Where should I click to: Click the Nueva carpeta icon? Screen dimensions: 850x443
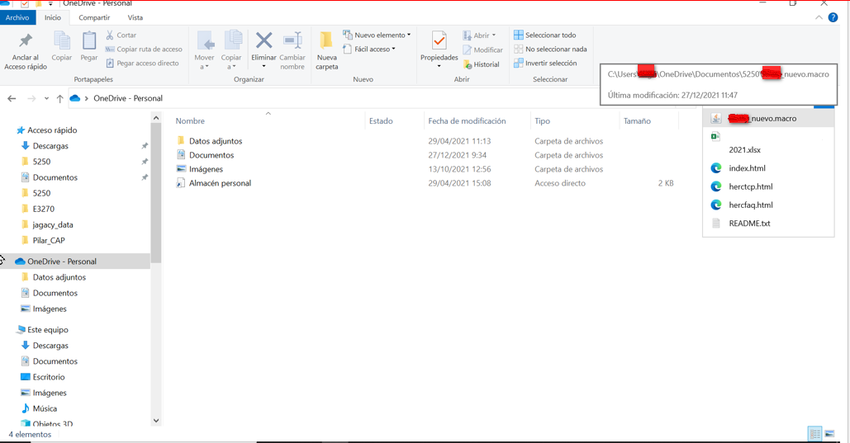pyautogui.click(x=326, y=41)
